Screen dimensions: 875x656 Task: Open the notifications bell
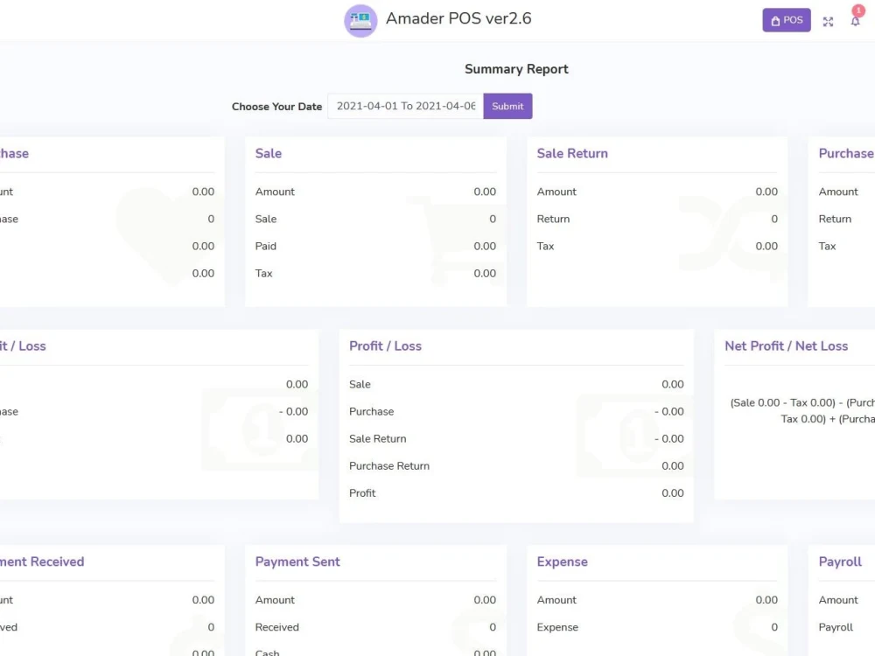(855, 21)
